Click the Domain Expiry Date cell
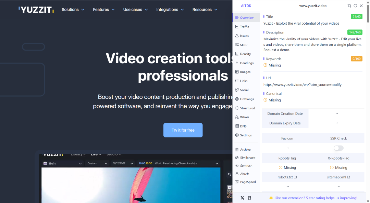Viewport: 370px width, 203px height. [285, 123]
